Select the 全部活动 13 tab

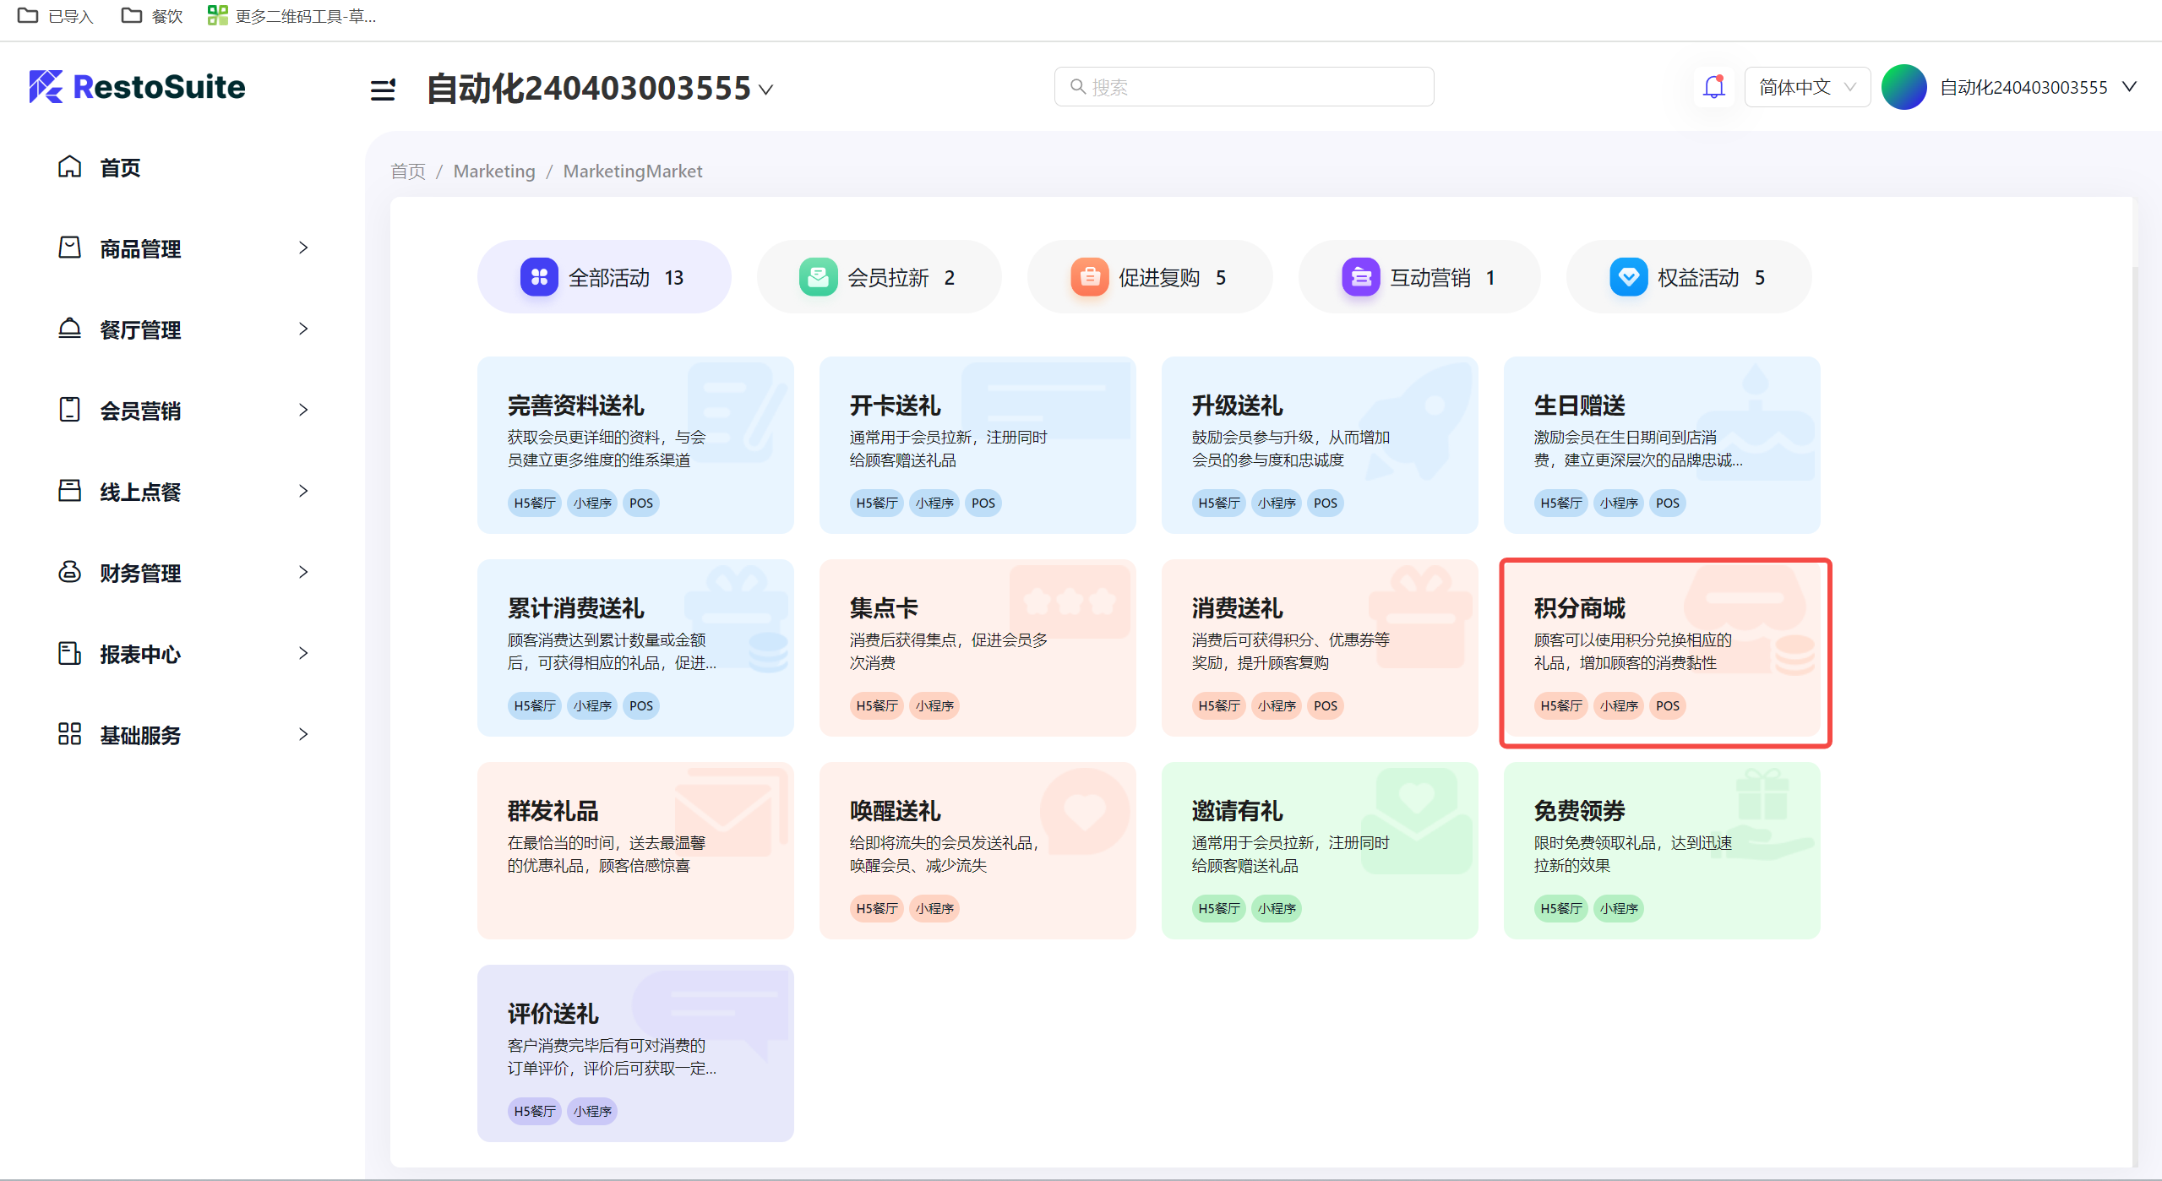(604, 277)
